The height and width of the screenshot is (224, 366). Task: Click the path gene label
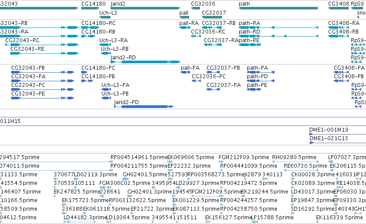(244, 4)
